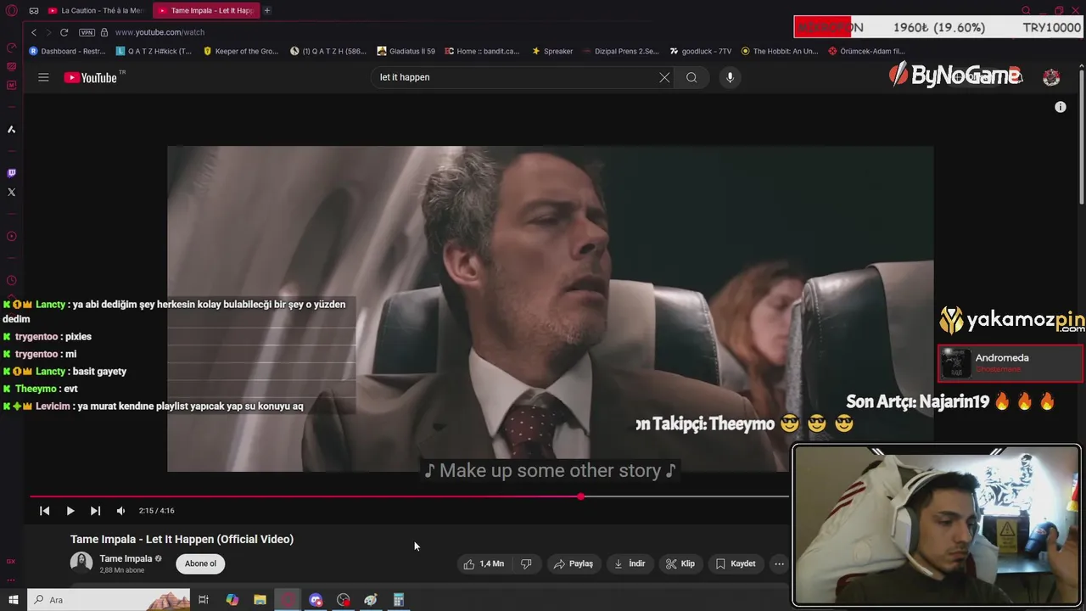The height and width of the screenshot is (611, 1086).
Task: Open the Örümcek-Adam fil... bookmark
Action: pyautogui.click(x=866, y=51)
